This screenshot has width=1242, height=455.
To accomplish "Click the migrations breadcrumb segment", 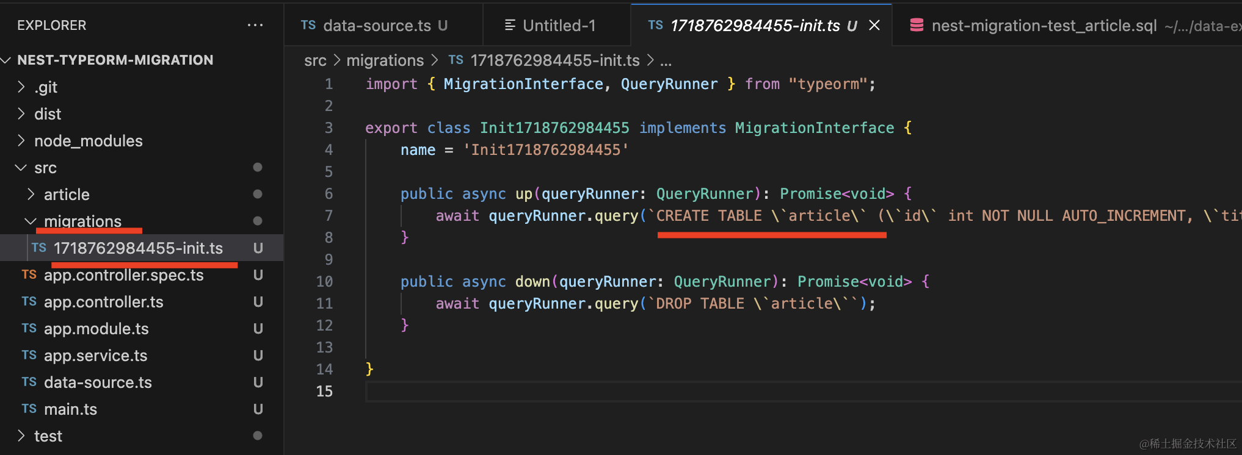I will pyautogui.click(x=385, y=60).
